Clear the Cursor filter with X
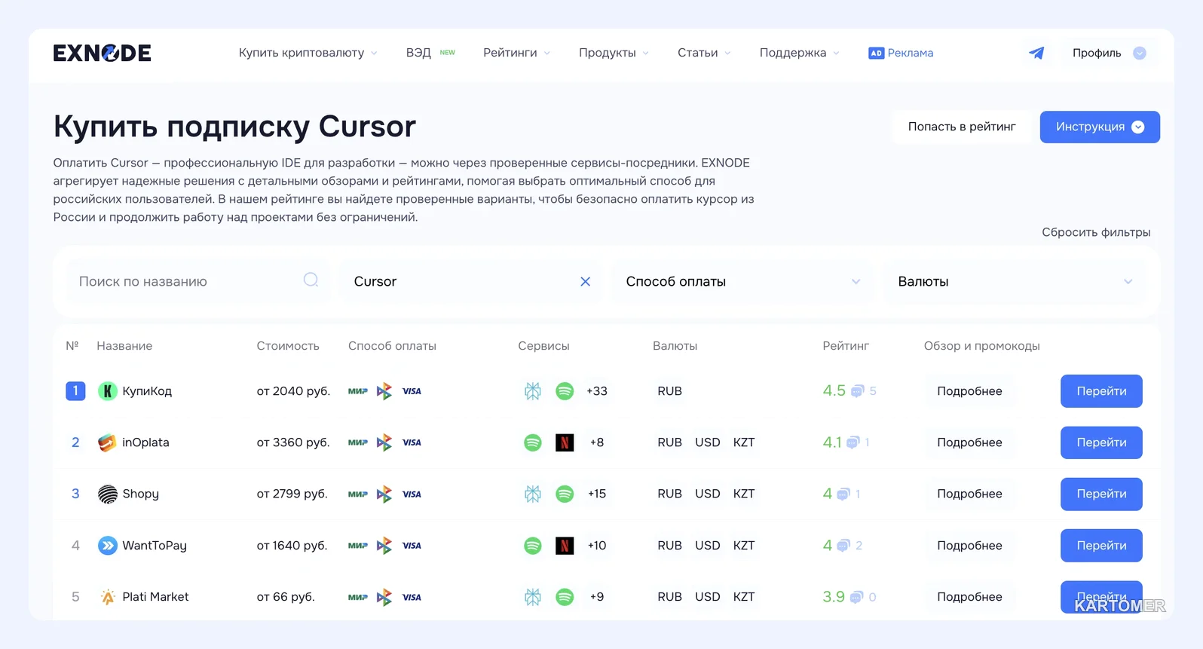The image size is (1203, 649). tap(585, 281)
